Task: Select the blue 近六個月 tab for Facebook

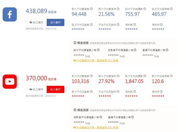Action: [55, 22]
